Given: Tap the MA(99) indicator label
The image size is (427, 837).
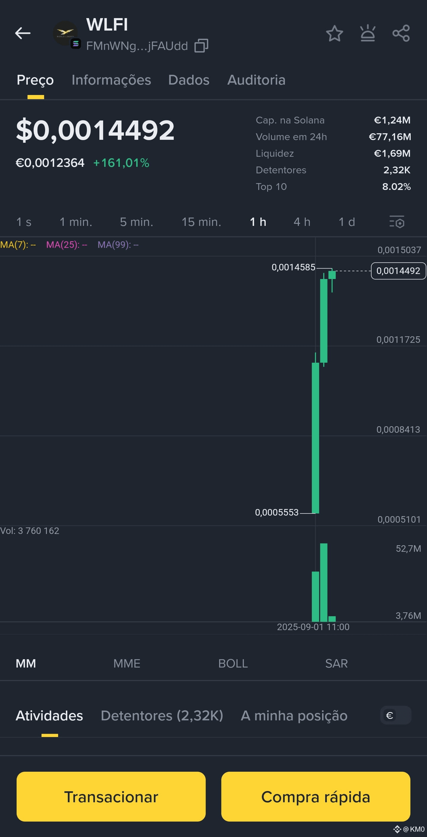Looking at the screenshot, I should [118, 244].
